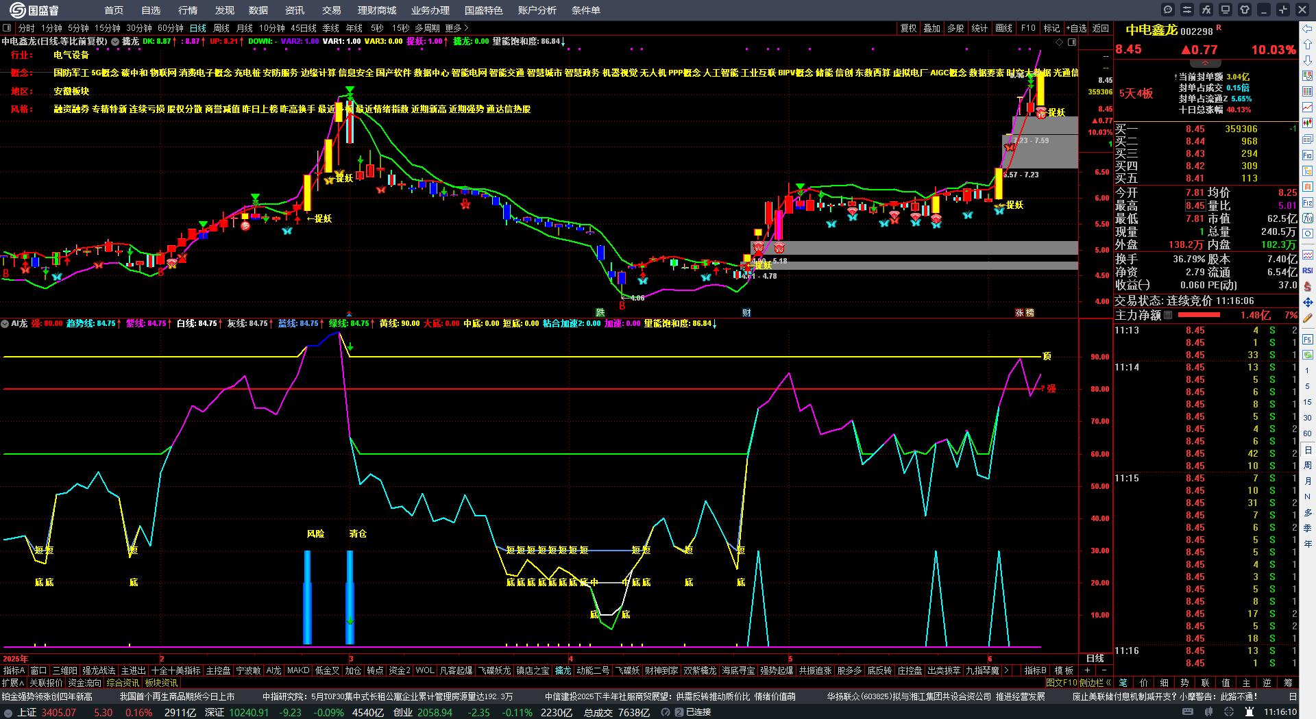
Task: Open the quote list grid icon in sidebar
Action: pos(1307,92)
